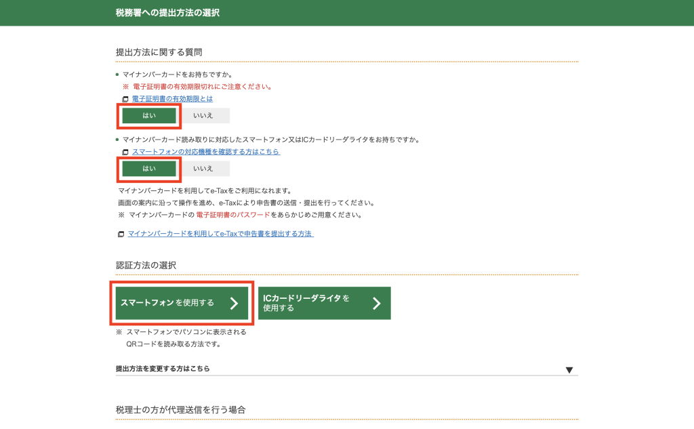The height and width of the screenshot is (429, 694).
Task: Open マイナンバーカードを利用してe-Taxで申告書を提出する方法 link
Action: [220, 234]
